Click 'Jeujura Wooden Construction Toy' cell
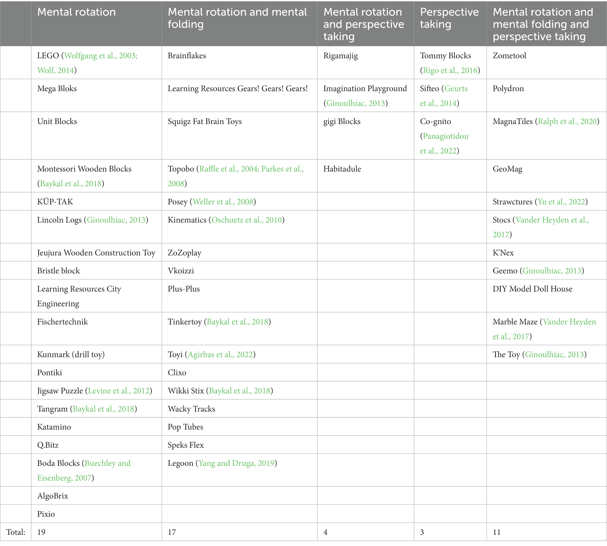The image size is (607, 546). click(x=96, y=253)
